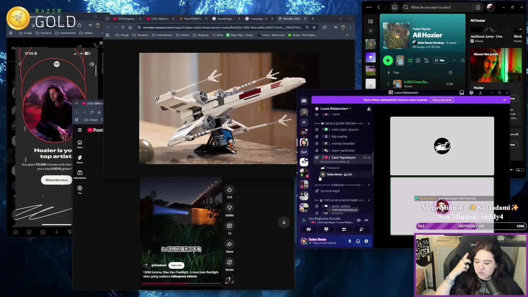Go to next YouTube Short arrow

coord(284,222)
